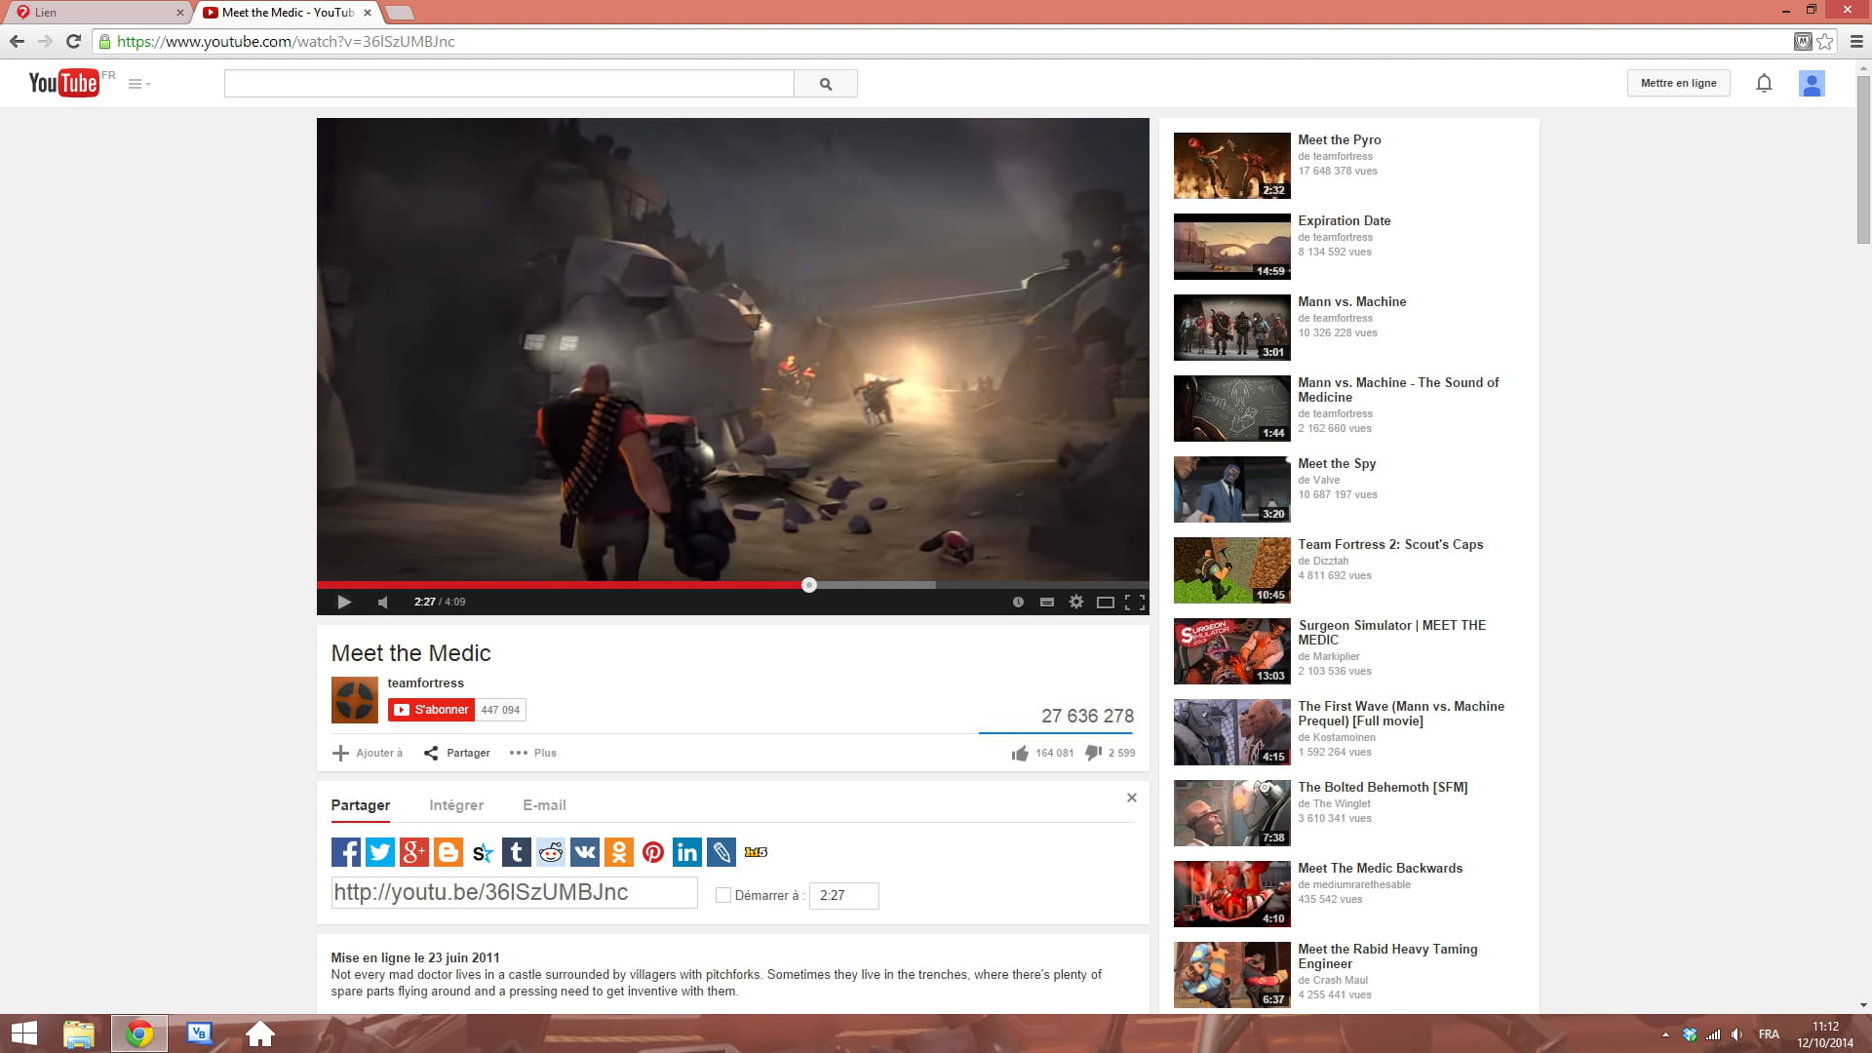Open Surgeon Simulator MEET THE MEDIC thumbnail

point(1231,651)
